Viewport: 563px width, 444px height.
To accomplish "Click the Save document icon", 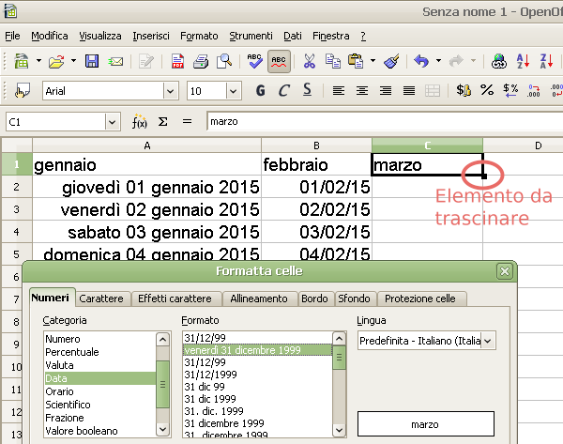I will [92, 62].
